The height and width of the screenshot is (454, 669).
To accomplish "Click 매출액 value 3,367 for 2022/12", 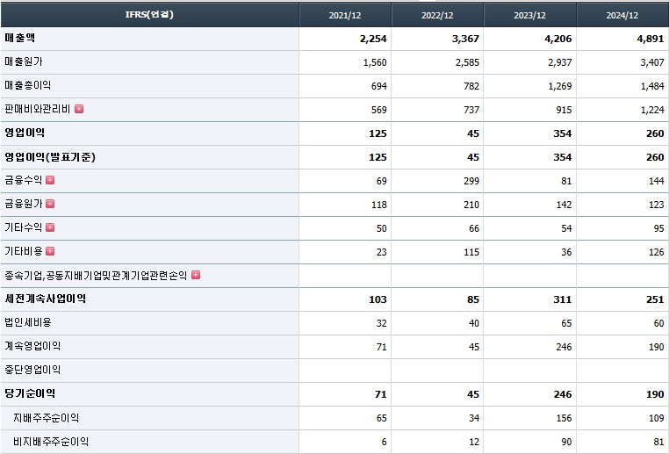I will (465, 39).
